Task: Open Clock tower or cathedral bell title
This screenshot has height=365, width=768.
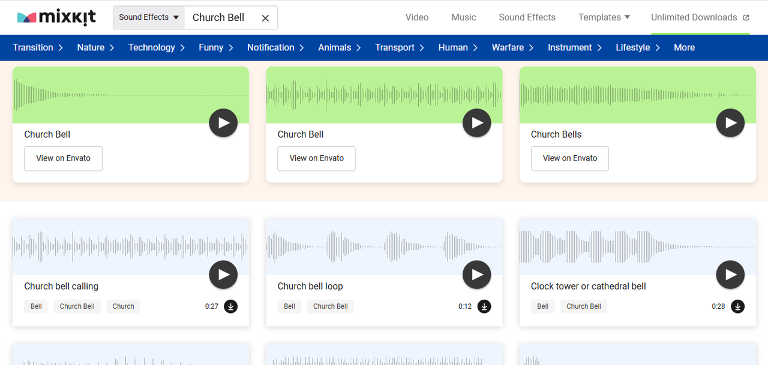Action: [589, 286]
